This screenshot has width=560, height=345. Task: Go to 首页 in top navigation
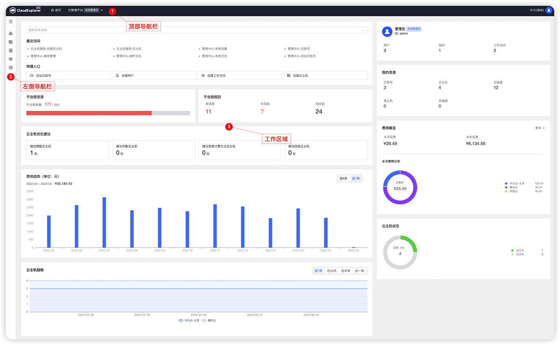point(56,10)
